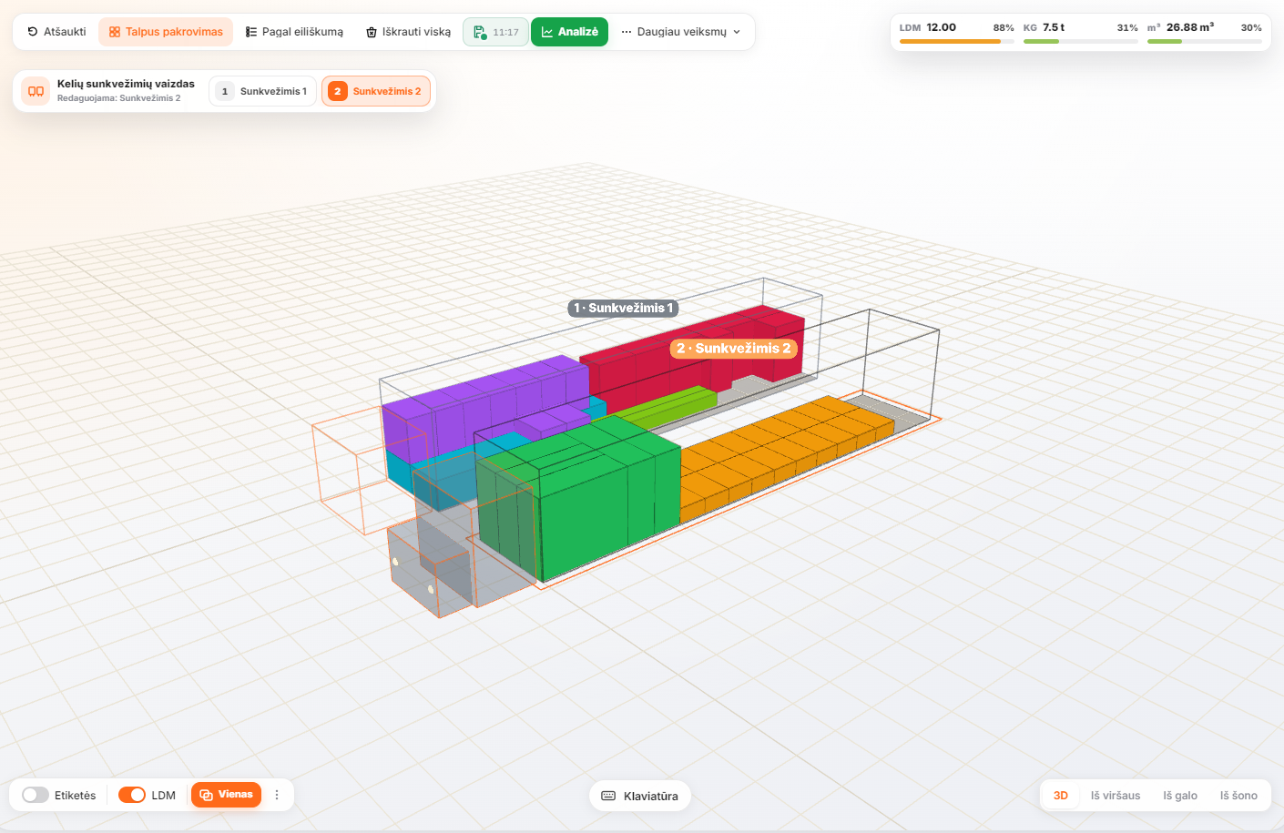The image size is (1284, 833).
Task: Click the Redaguojama: Sunkvežimis 2 text
Action: pos(118,98)
